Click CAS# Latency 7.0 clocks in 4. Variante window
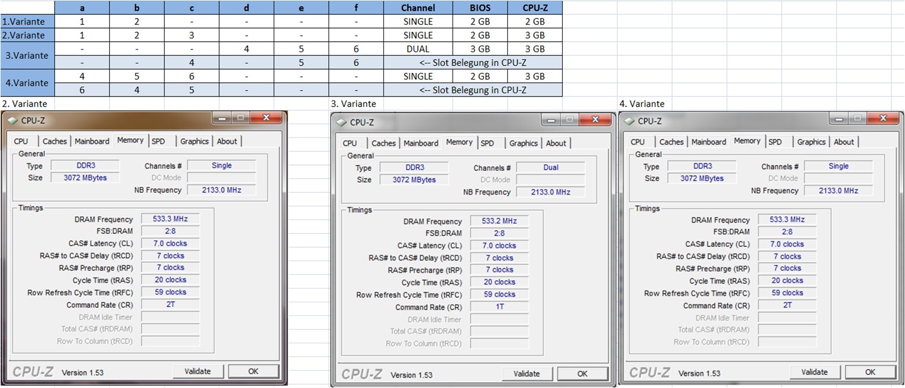Screen dimensions: 905x388 788,244
